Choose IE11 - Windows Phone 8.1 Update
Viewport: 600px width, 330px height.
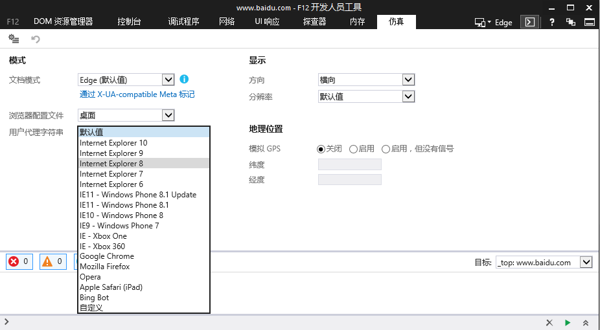[x=144, y=194]
